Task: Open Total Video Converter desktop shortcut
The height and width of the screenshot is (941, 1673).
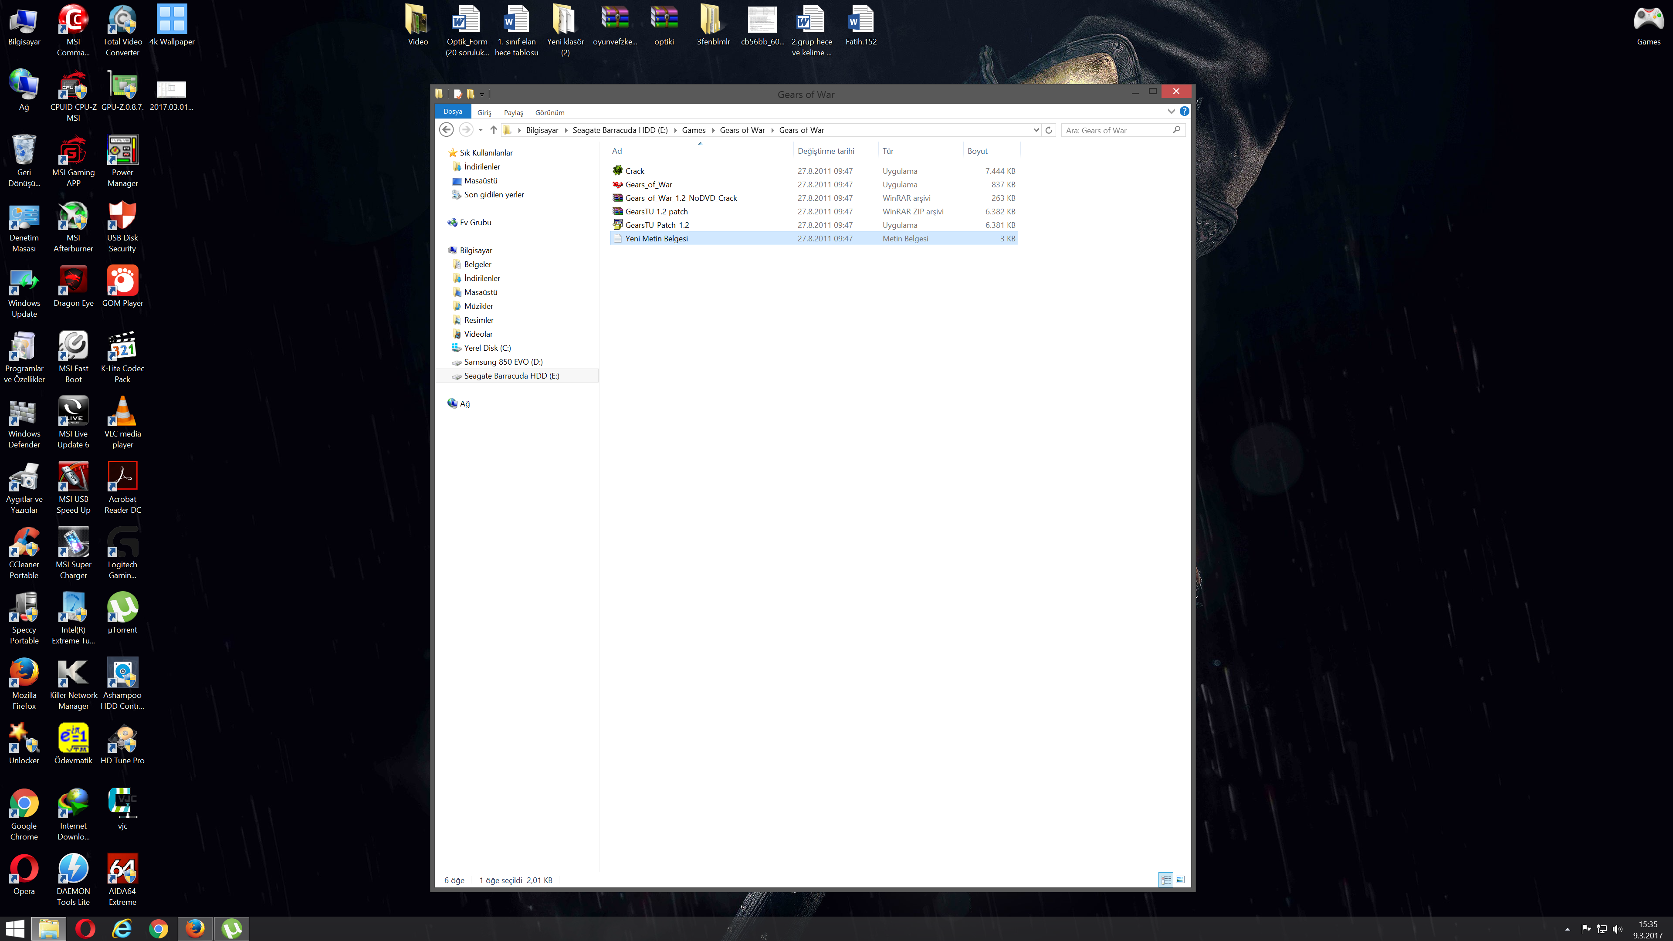Action: (122, 30)
